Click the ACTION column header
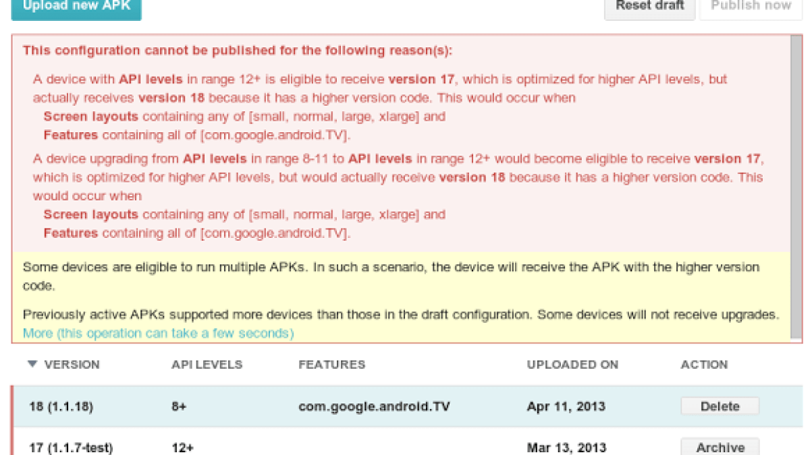The image size is (810, 455). (704, 365)
